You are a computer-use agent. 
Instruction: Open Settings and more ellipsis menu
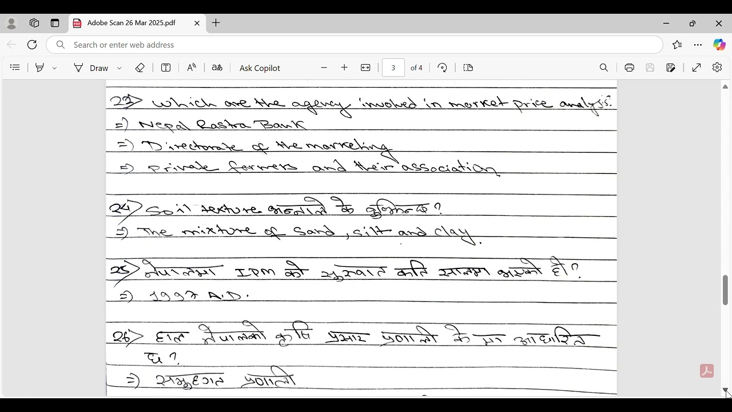pos(698,45)
